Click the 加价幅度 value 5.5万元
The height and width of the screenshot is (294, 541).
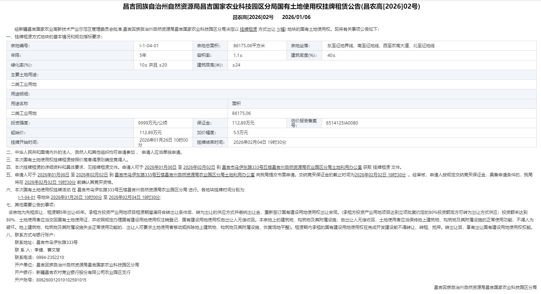click(x=240, y=133)
